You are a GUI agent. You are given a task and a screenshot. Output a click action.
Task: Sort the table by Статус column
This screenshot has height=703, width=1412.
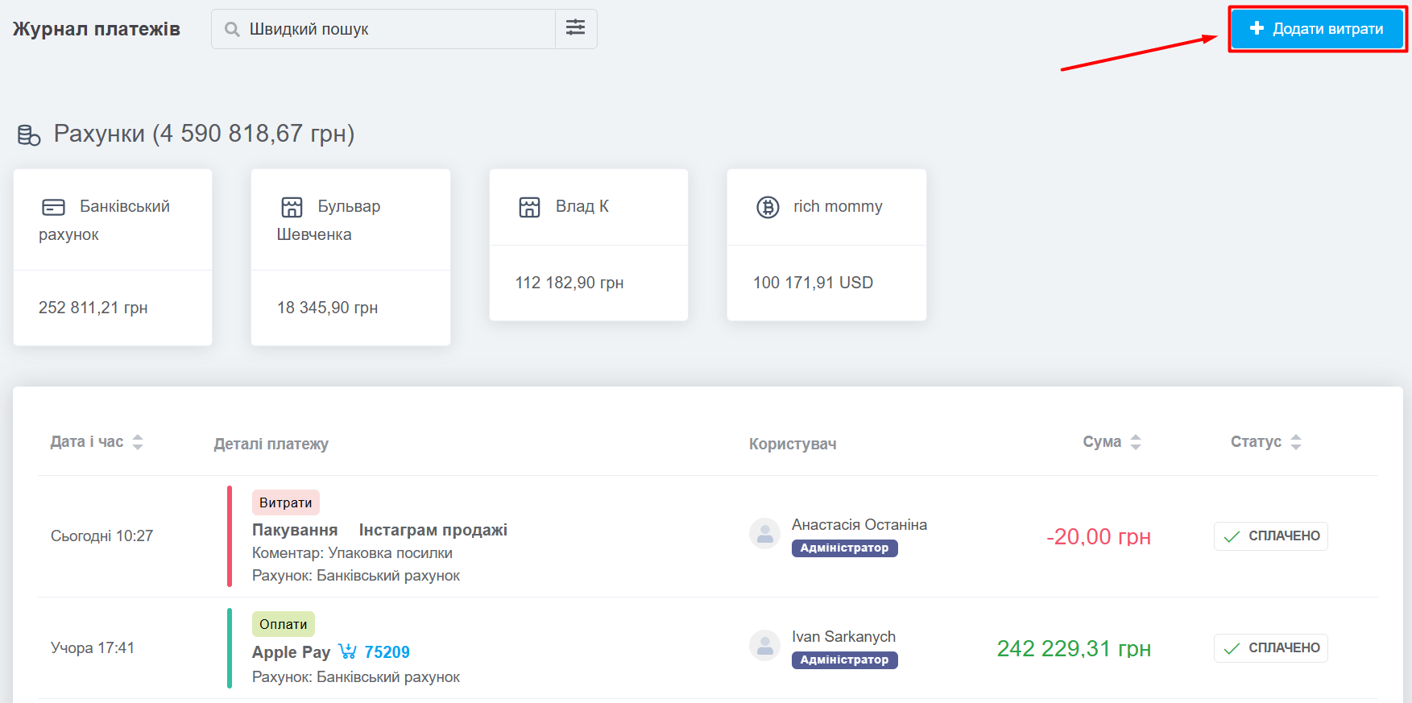pos(1295,442)
